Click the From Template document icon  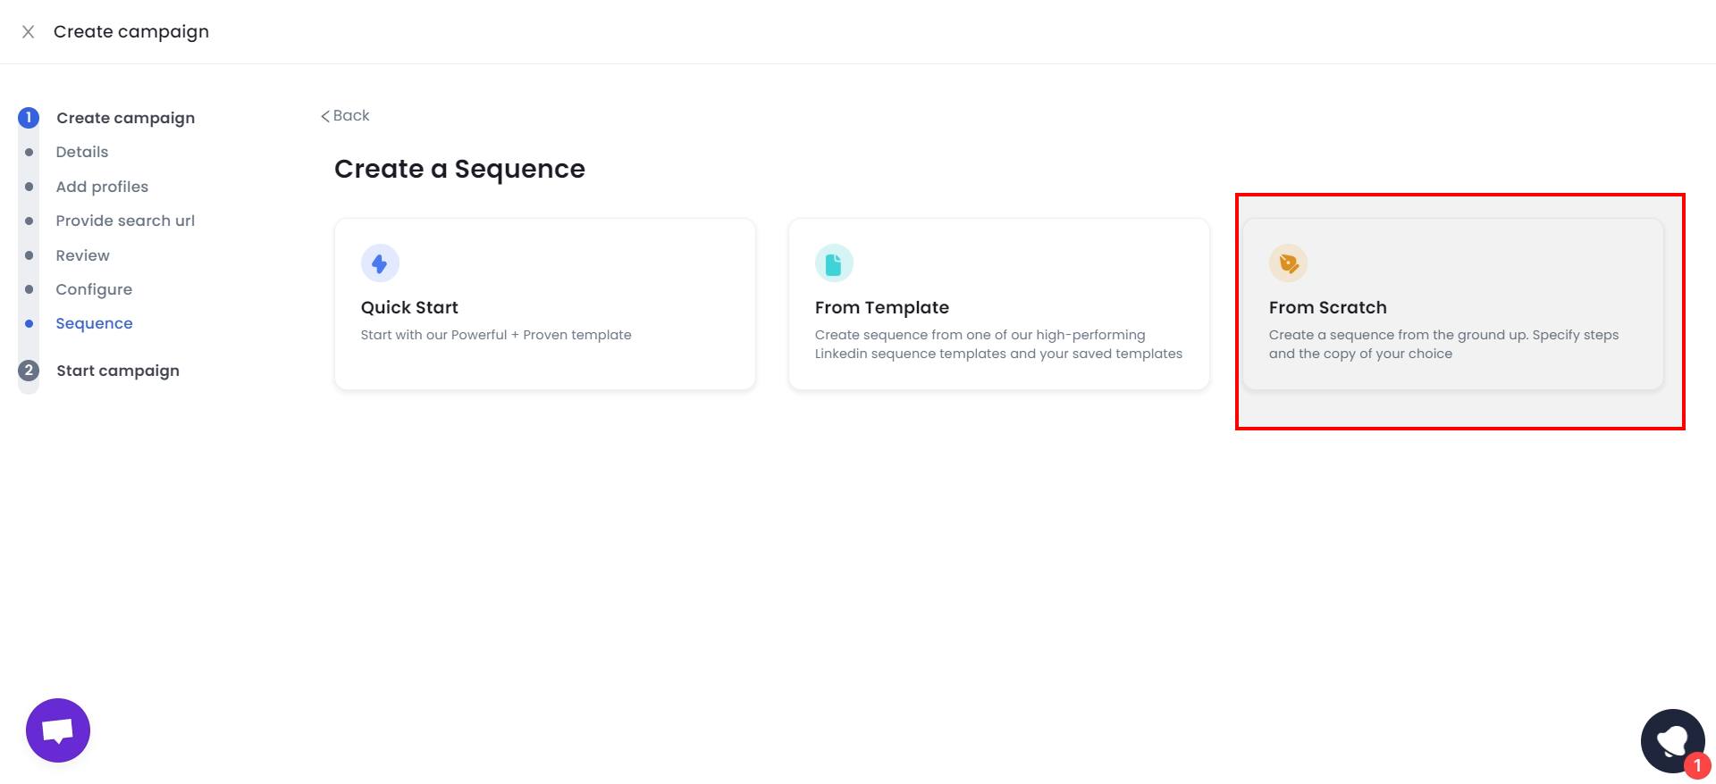(834, 263)
